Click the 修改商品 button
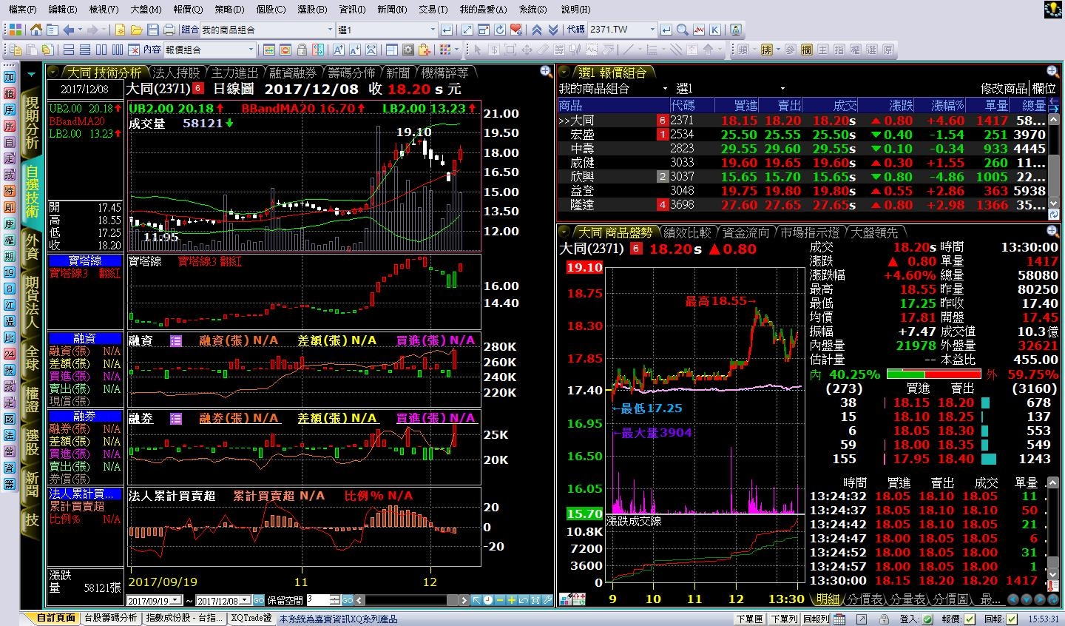The height and width of the screenshot is (626, 1065). coord(1004,88)
